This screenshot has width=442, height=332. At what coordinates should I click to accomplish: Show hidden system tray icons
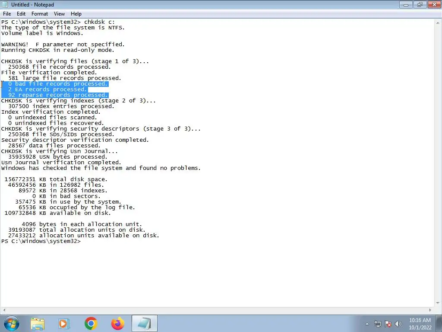pyautogui.click(x=367, y=324)
